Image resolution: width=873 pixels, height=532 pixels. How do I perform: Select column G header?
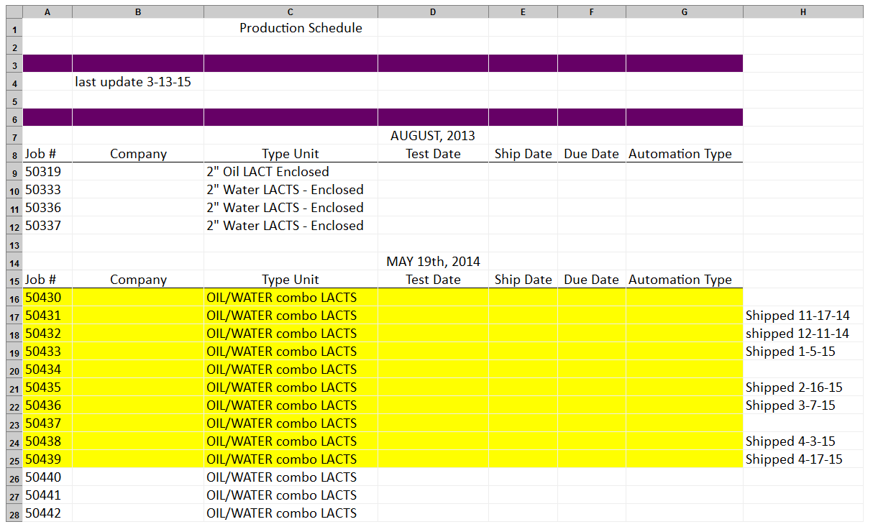685,12
